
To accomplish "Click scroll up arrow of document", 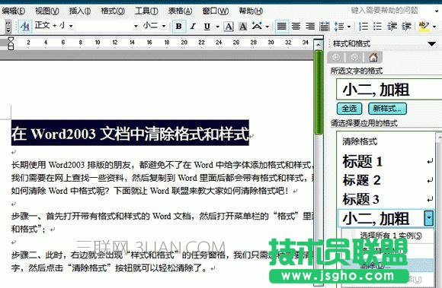I will click(319, 44).
